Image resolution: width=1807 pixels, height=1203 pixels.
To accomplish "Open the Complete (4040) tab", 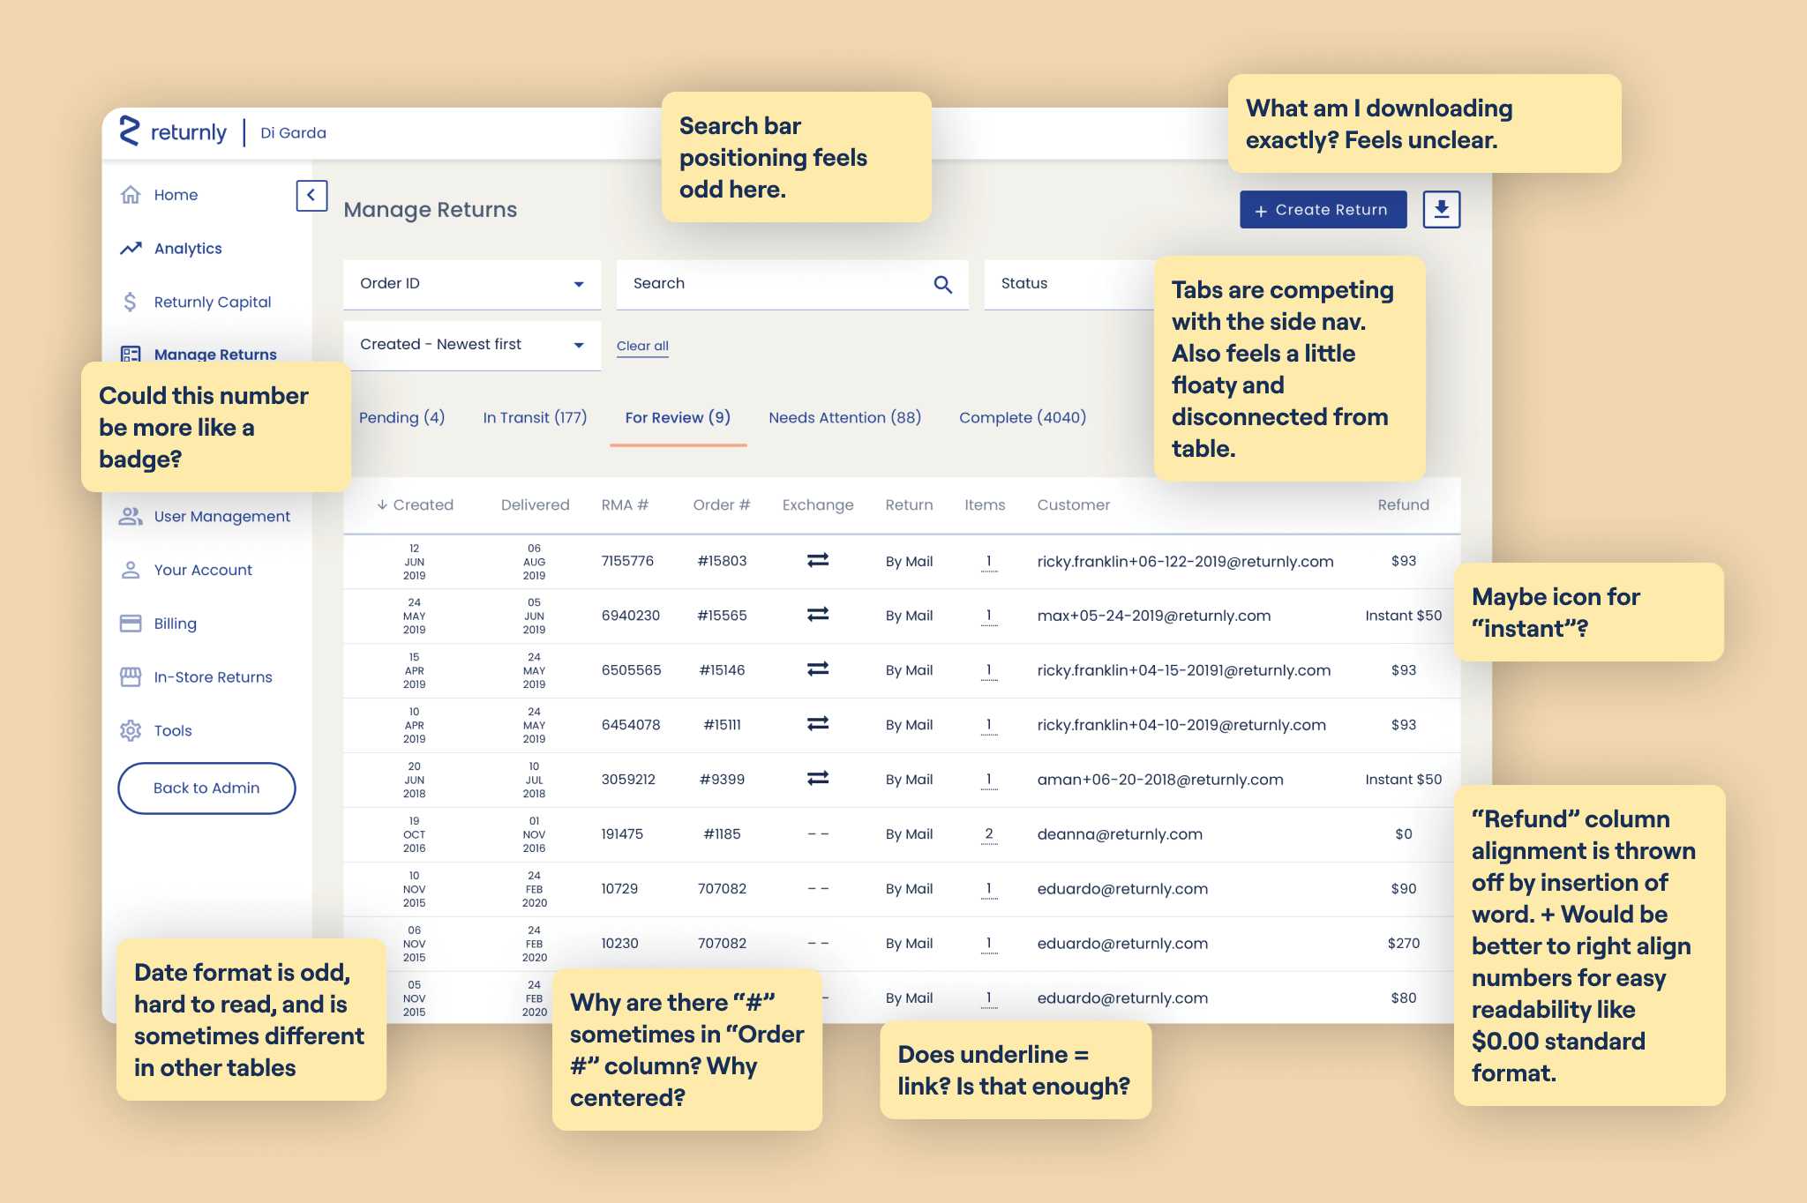I will tap(1023, 418).
